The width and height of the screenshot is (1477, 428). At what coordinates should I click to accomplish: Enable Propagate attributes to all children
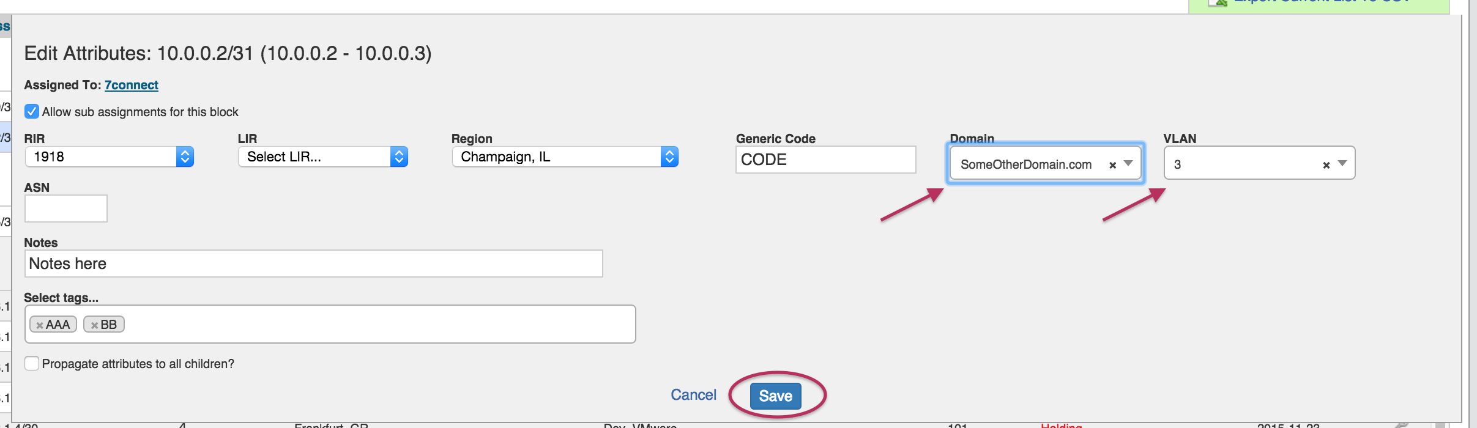[32, 364]
